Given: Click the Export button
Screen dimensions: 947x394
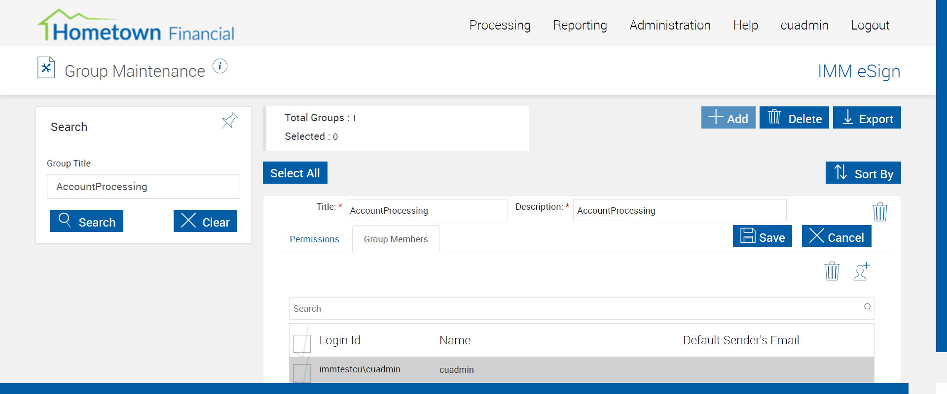Looking at the screenshot, I should 867,118.
